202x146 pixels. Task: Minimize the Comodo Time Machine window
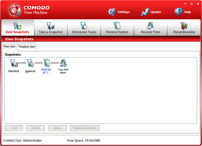[x=185, y=4]
